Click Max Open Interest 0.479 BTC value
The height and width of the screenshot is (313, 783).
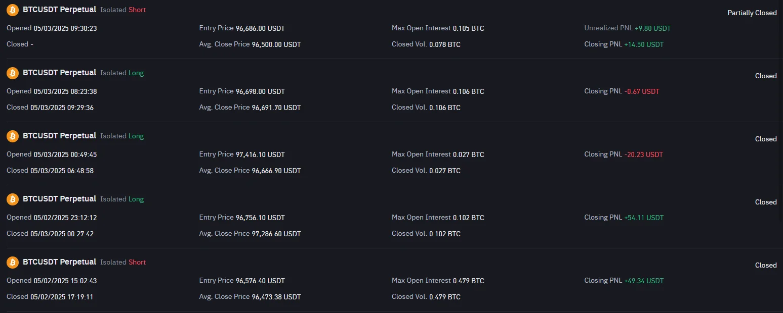468,281
